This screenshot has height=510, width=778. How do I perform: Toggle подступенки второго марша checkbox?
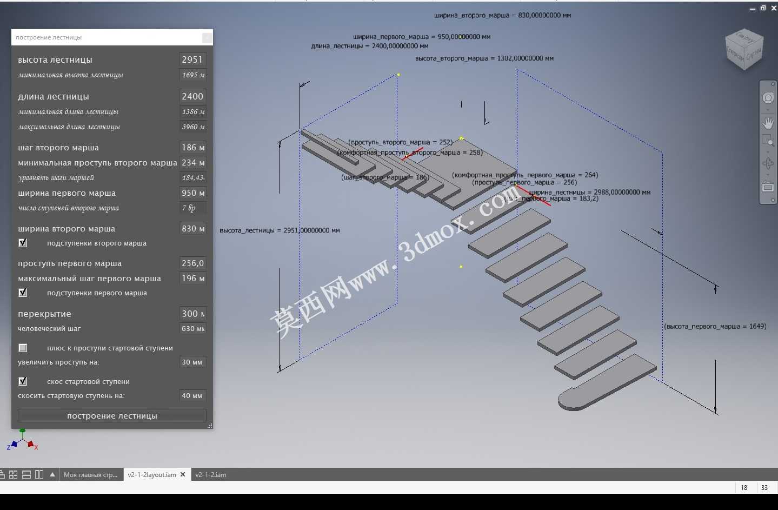point(23,243)
